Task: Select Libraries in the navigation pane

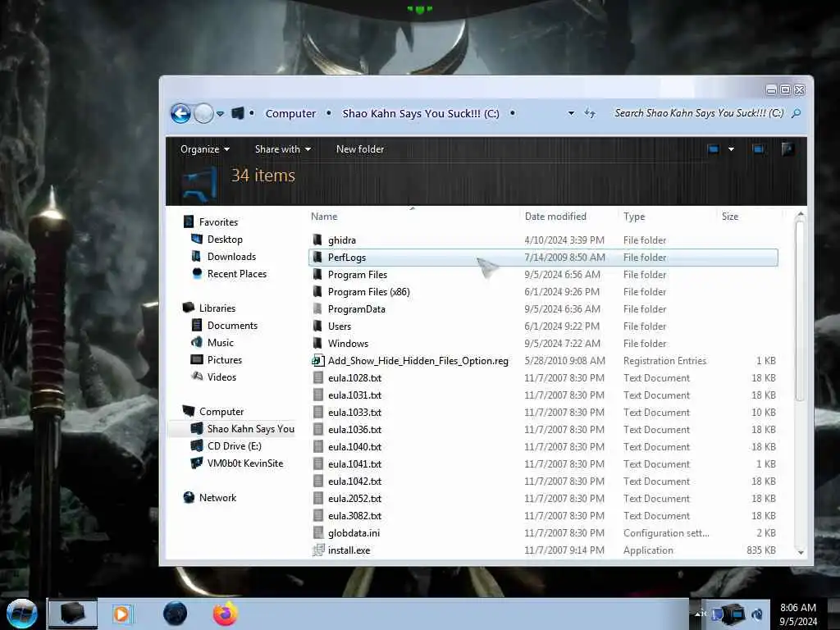Action: (x=217, y=308)
